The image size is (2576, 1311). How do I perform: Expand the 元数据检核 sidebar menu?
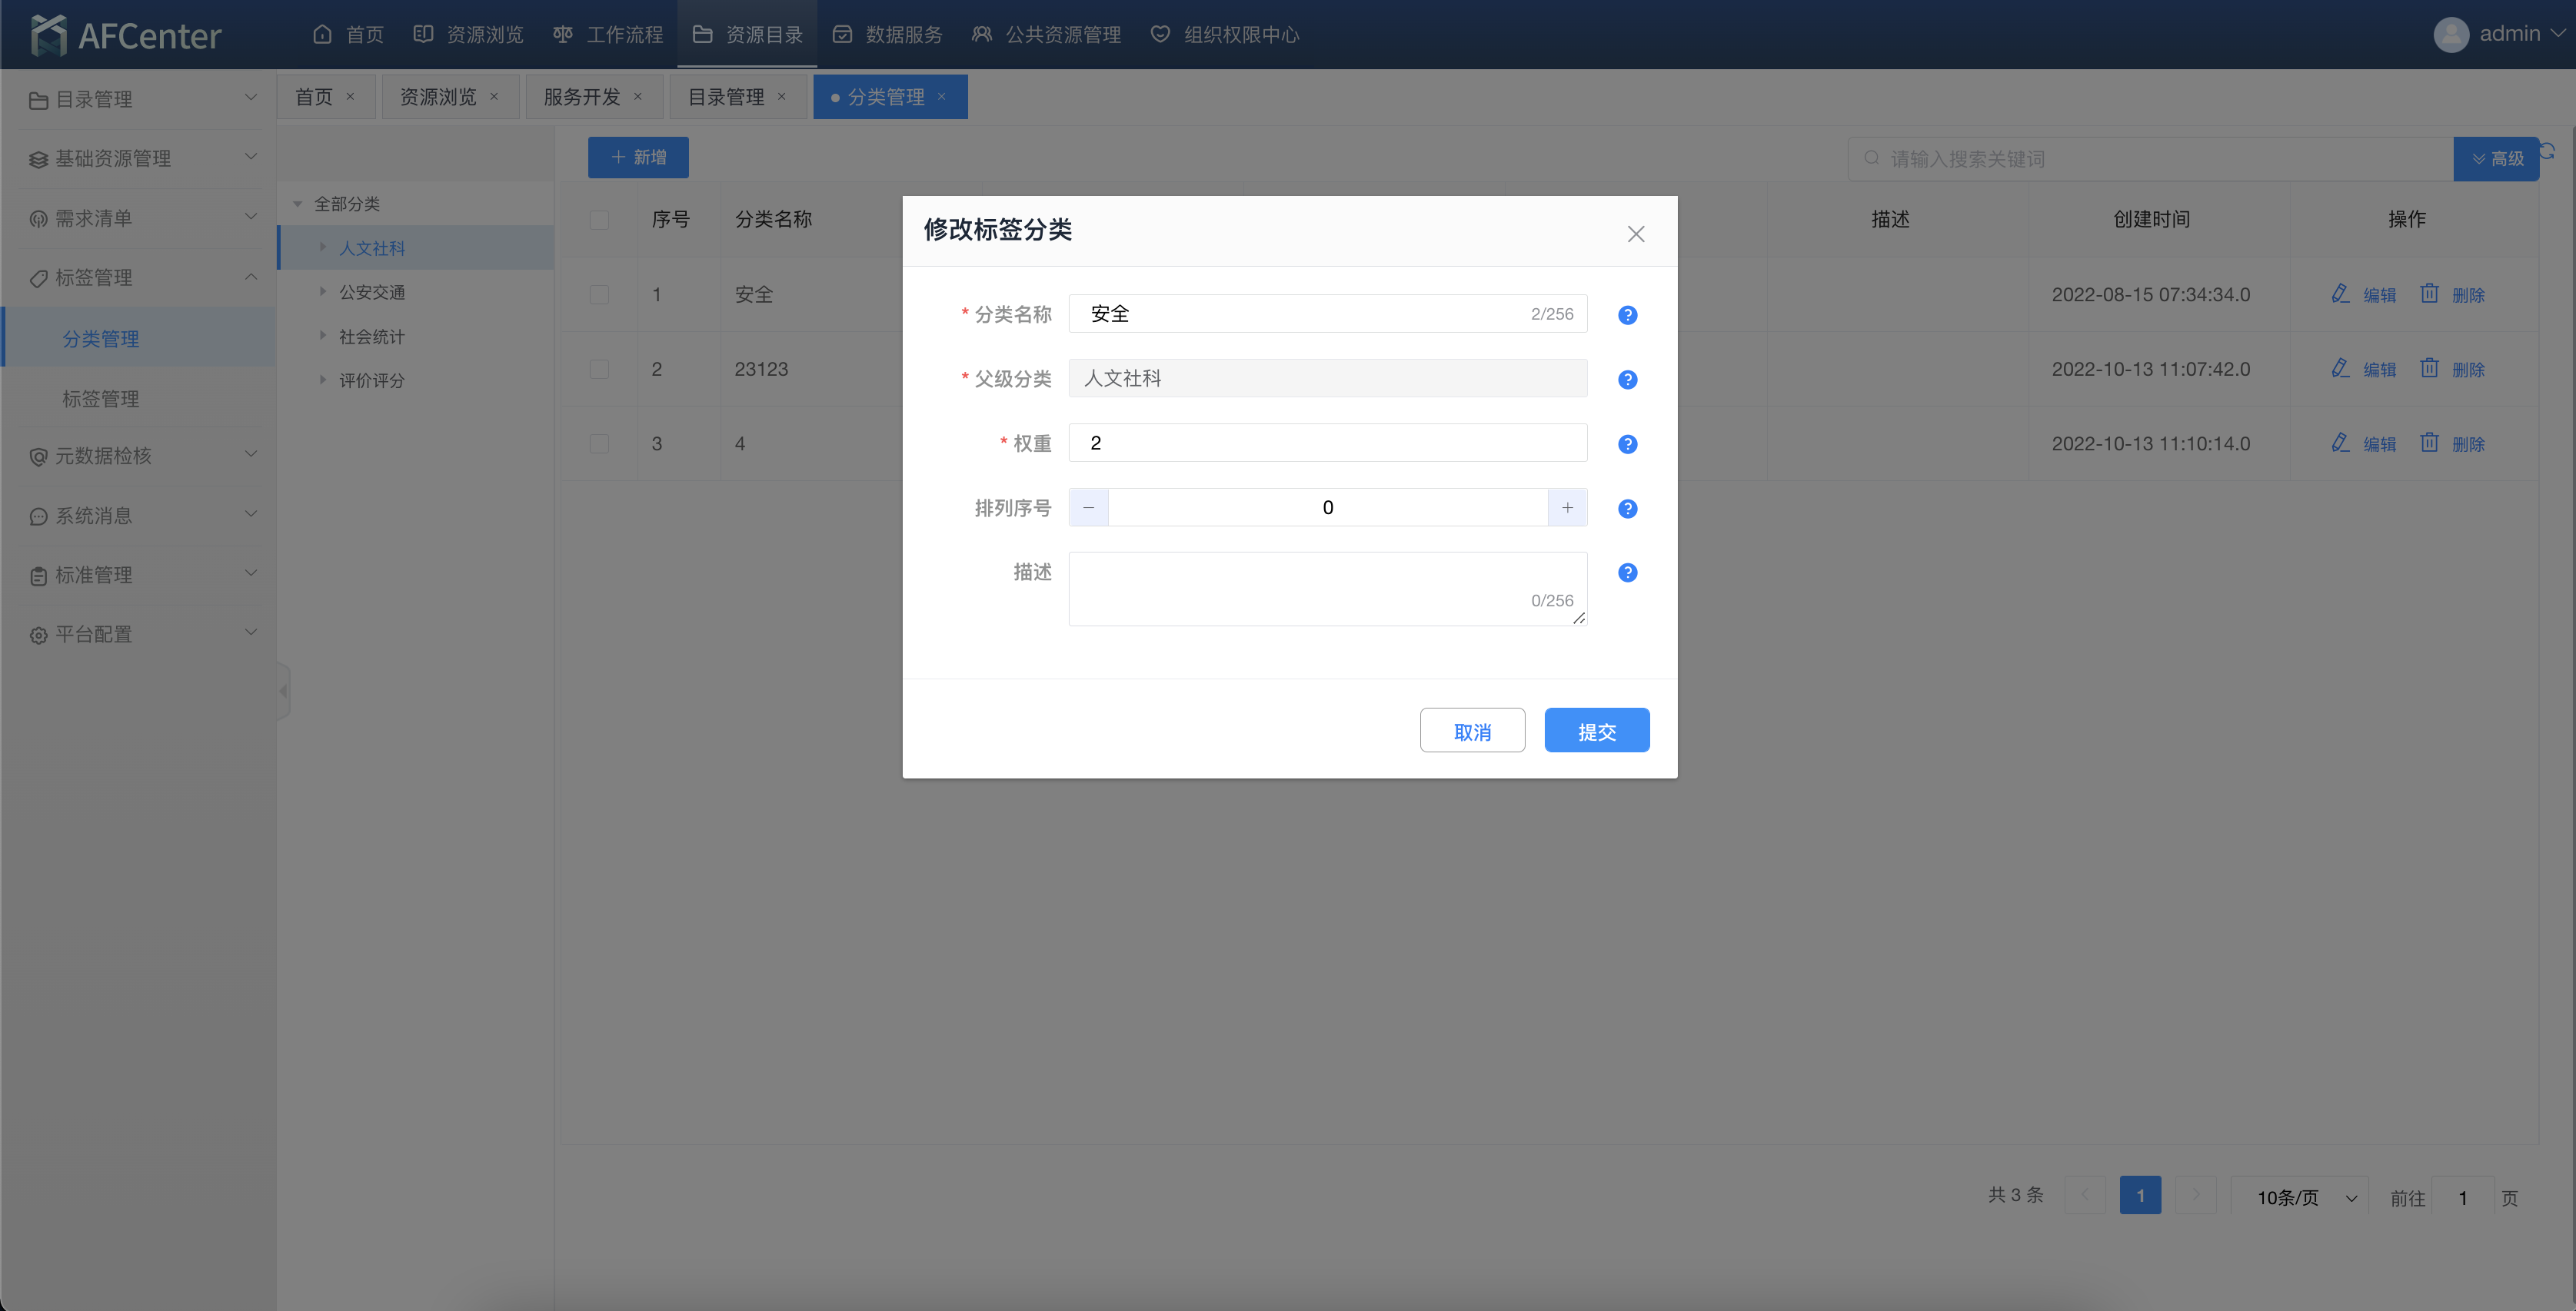(139, 456)
